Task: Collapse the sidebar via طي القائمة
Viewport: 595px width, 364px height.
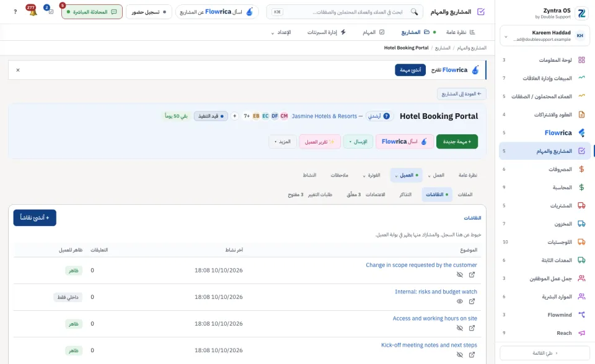Action: pyautogui.click(x=545, y=353)
